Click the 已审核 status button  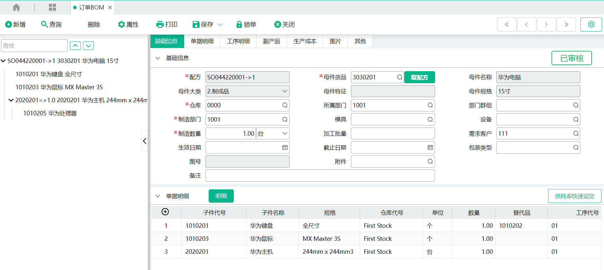click(572, 58)
